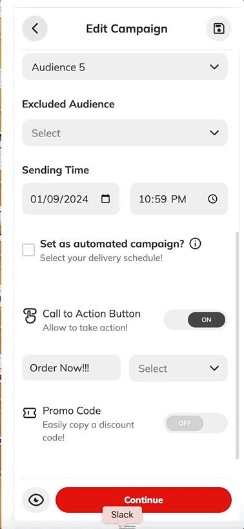The image size is (244, 529).
Task: Check the Set as automated campaign box
Action: coord(28,250)
